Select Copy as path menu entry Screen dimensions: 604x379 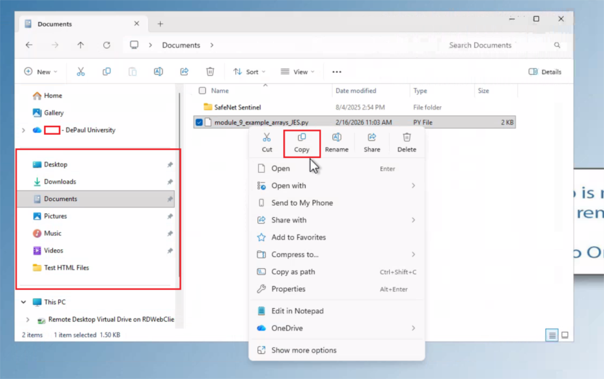293,272
